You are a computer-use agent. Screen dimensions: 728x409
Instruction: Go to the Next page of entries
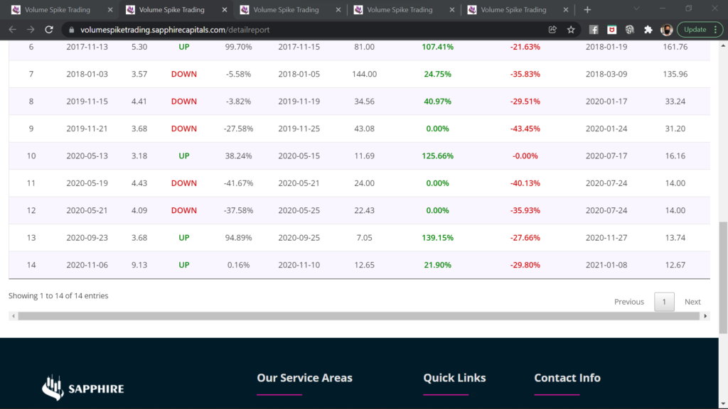(x=692, y=302)
